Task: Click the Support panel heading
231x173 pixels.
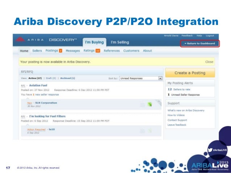Action: tap(173, 103)
